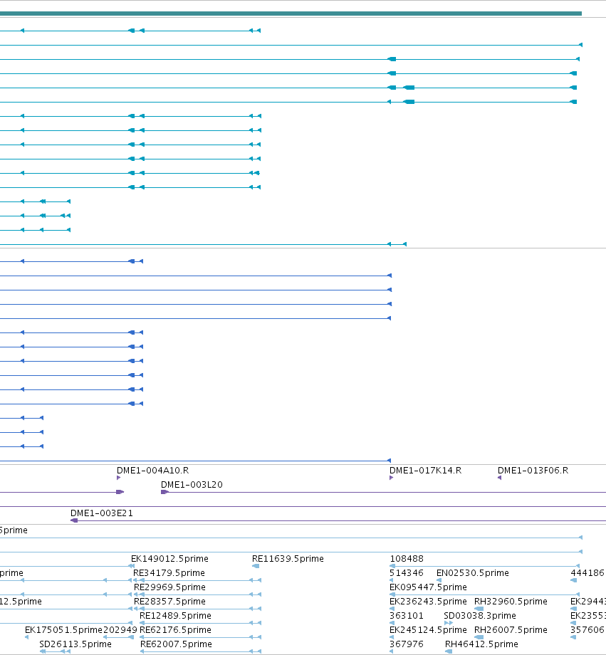Open the RE28357.5prime EST label

[x=169, y=601]
